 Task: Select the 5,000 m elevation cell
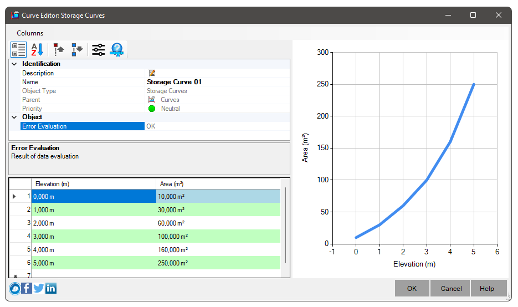[x=94, y=263]
